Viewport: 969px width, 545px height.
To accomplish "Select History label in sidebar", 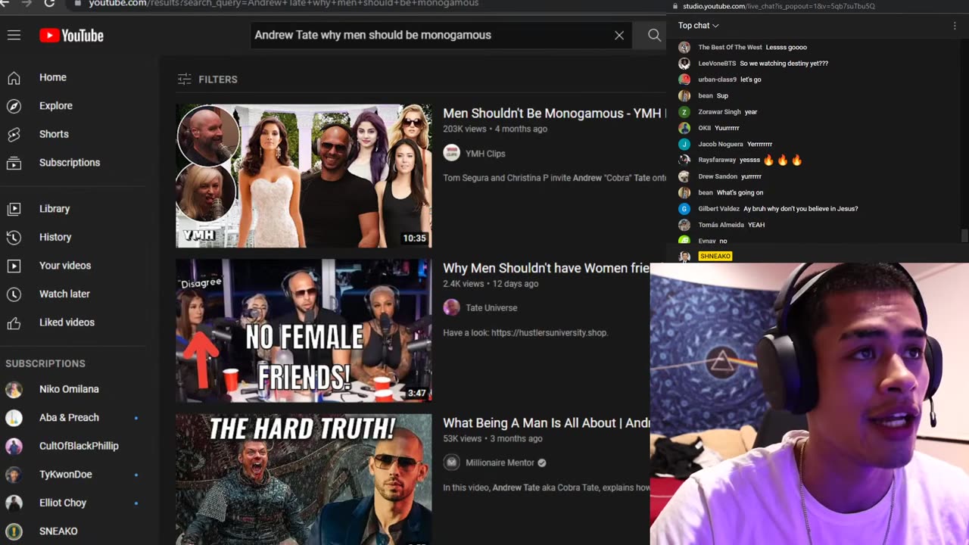I will coord(55,237).
